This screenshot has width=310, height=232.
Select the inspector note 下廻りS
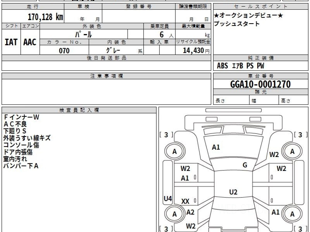(x=15, y=131)
